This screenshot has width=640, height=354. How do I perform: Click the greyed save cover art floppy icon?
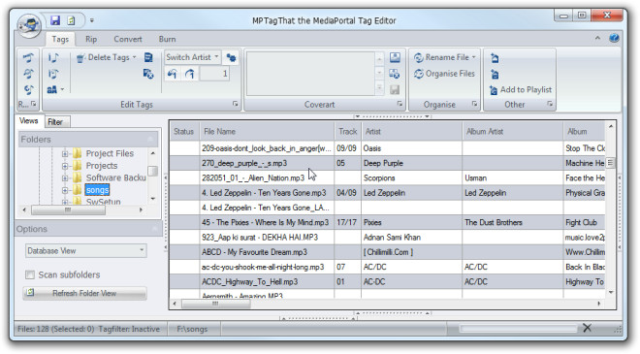point(395,90)
